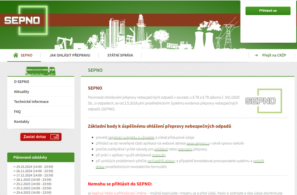
Task: Open the www.sepno.cz link
Action: pyautogui.click(x=198, y=143)
